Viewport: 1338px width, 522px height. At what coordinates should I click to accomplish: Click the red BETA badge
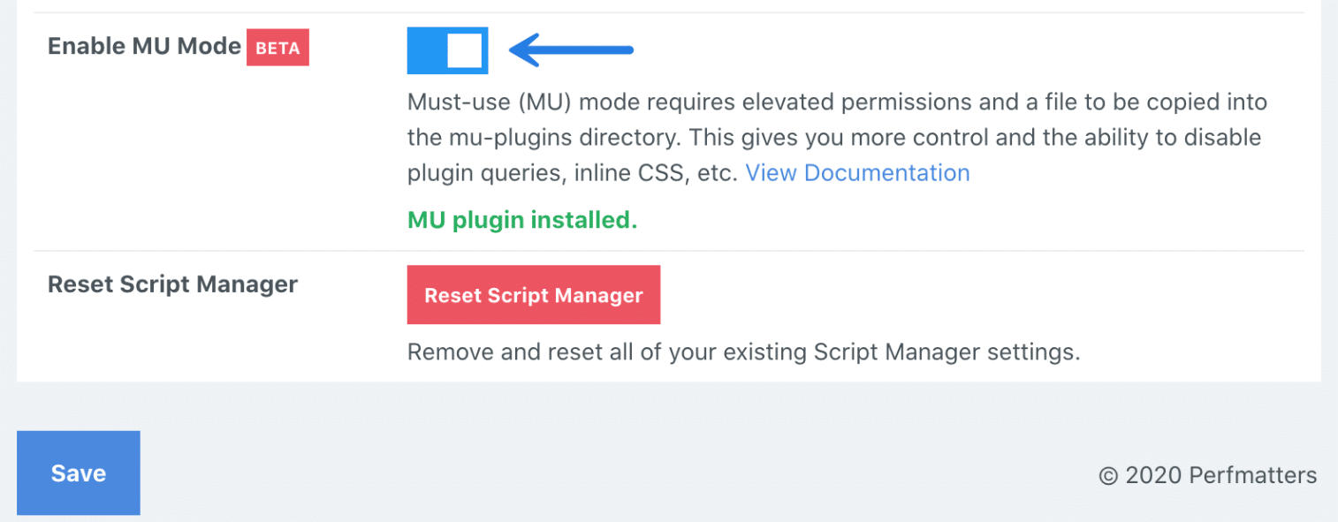[x=277, y=48]
